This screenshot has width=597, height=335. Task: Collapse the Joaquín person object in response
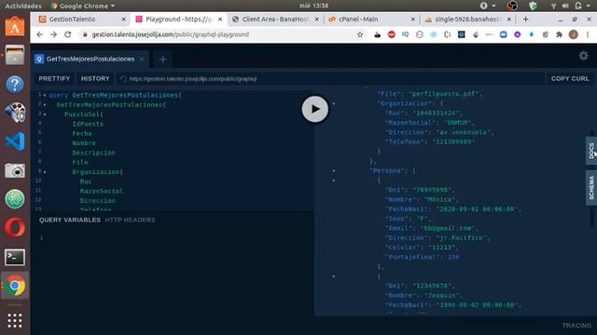point(334,276)
